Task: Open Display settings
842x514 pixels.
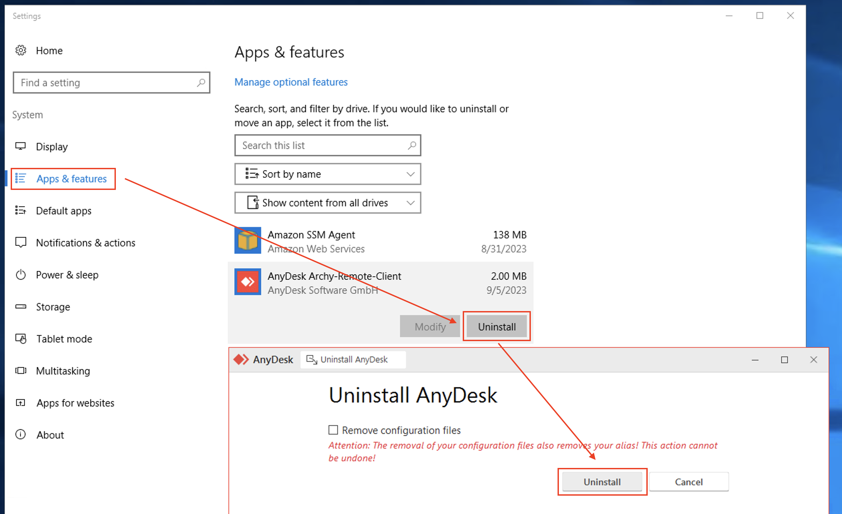Action: point(52,147)
